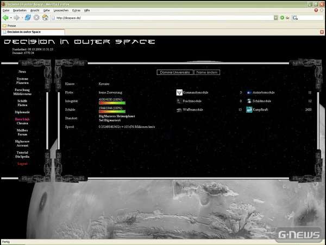Viewport: 326px width, 245px height.
Task: Click the Google search engine icon
Action: 294,18
